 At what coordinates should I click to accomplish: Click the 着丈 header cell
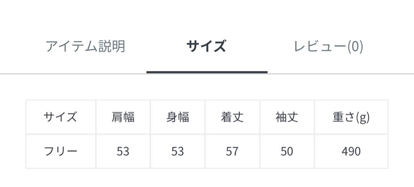coord(232,117)
